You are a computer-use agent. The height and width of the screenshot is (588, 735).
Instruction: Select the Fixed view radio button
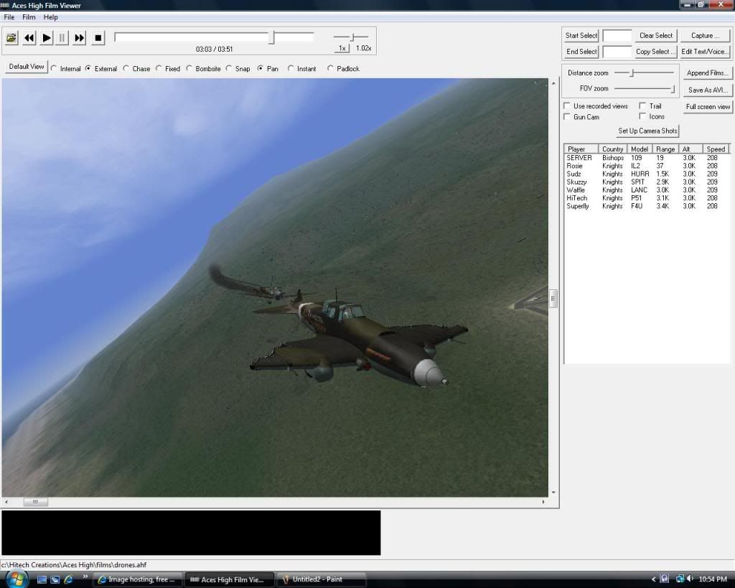coord(159,68)
